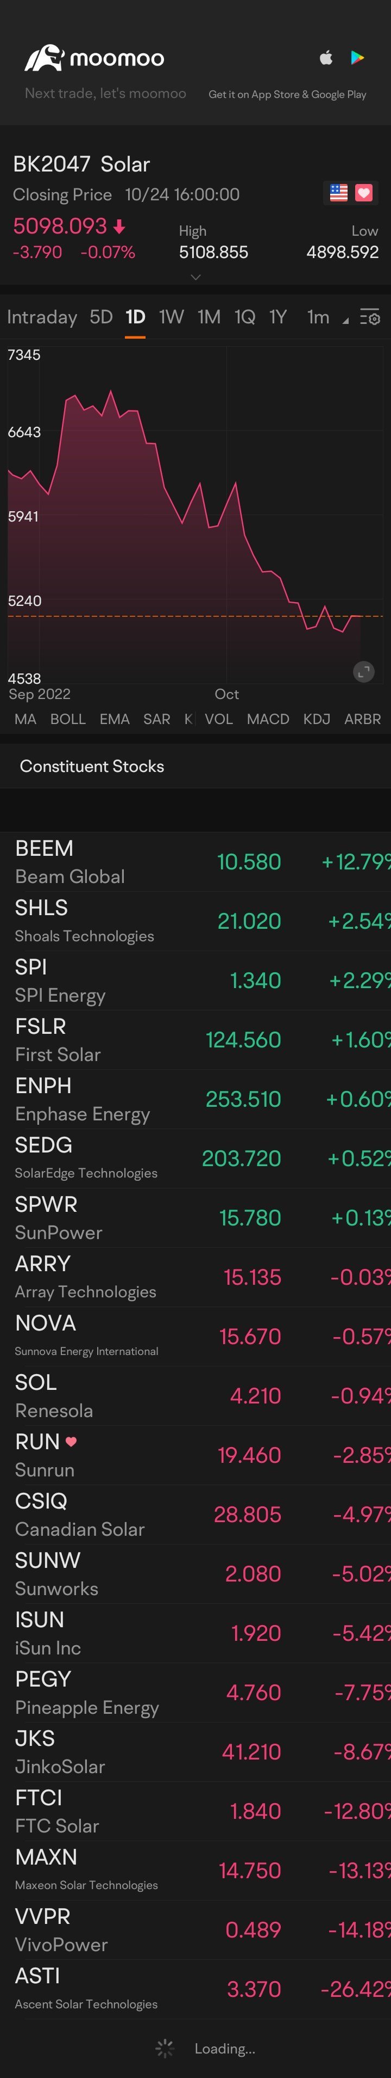
Task: Toggle the MACD indicator
Action: click(268, 719)
